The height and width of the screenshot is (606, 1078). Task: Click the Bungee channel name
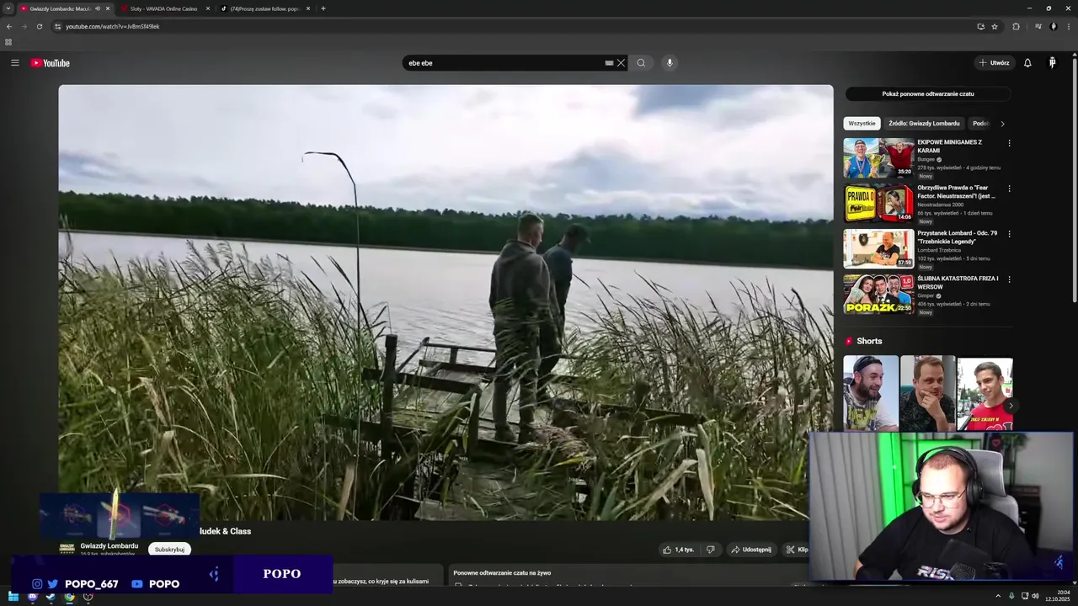click(x=926, y=159)
